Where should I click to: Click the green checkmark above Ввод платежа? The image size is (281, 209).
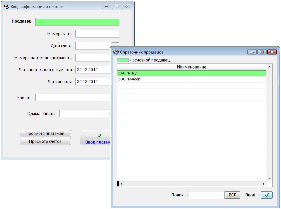(99, 136)
